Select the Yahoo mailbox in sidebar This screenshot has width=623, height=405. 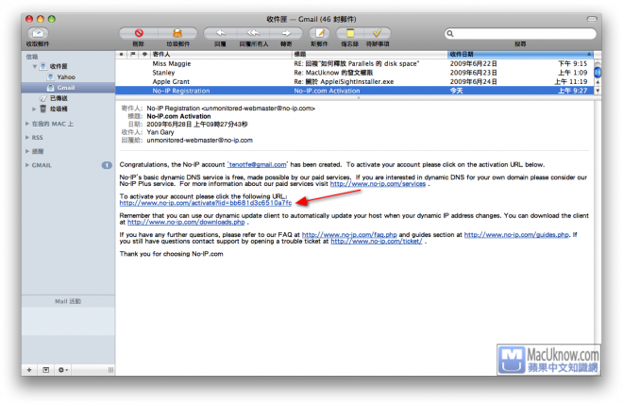[x=65, y=76]
